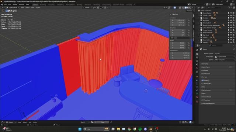236x132 pixels.
Task: Click the Dimensions Z value field
Action: point(180,58)
